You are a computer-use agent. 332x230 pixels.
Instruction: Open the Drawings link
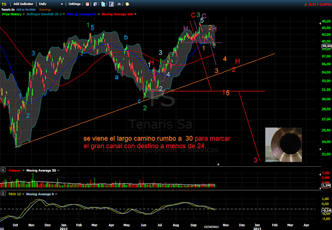(x=45, y=9)
